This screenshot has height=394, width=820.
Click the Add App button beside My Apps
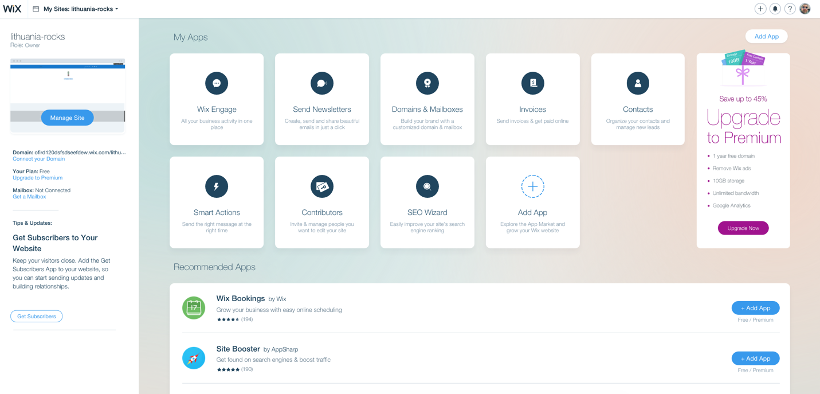coord(767,36)
